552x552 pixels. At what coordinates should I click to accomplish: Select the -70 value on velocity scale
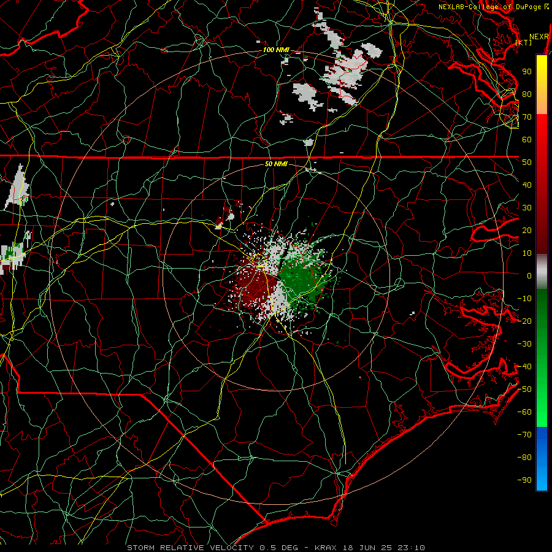pyautogui.click(x=524, y=435)
